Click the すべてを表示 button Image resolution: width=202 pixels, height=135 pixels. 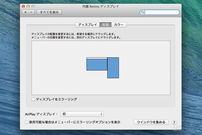49,12
